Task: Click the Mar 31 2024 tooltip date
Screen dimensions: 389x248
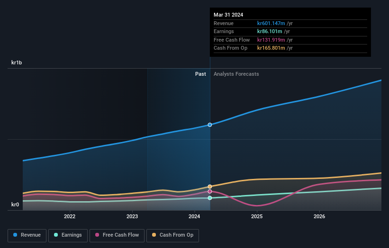Action: click(x=228, y=15)
